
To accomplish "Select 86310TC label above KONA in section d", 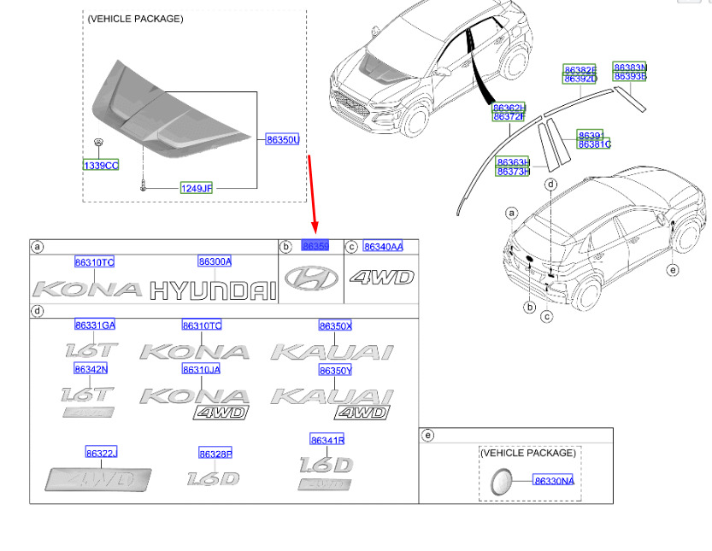I will [x=202, y=325].
